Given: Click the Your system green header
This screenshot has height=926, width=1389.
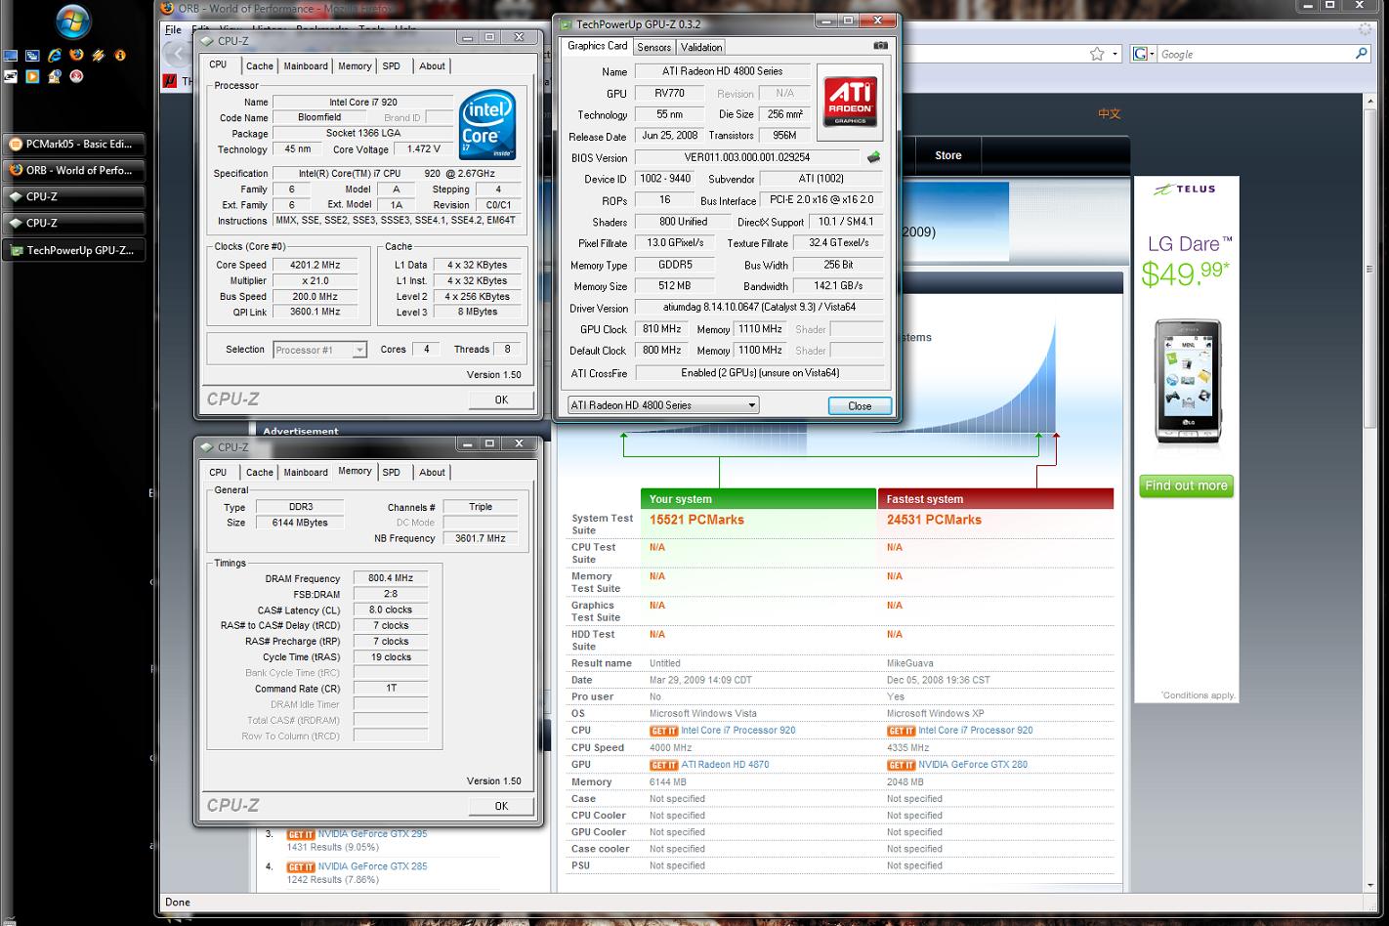Looking at the screenshot, I should tap(758, 499).
